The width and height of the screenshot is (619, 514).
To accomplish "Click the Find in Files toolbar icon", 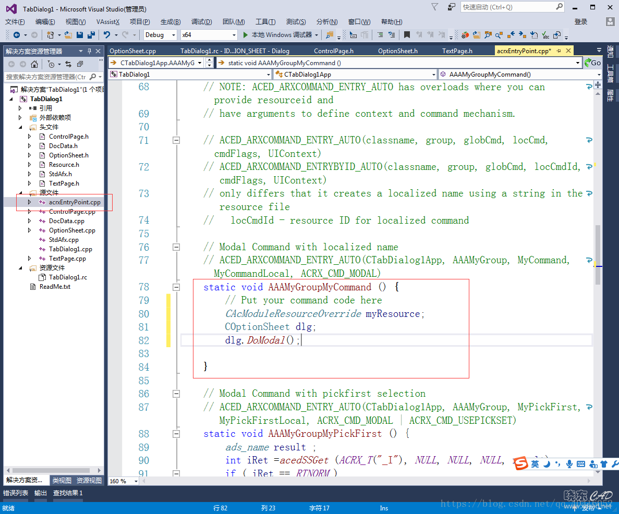I will (329, 35).
